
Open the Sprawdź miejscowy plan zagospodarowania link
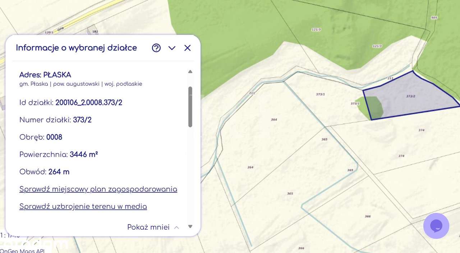tap(98, 189)
